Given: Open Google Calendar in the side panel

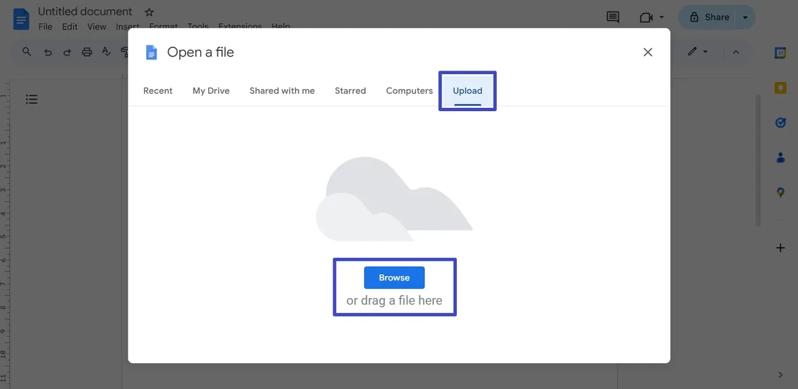Looking at the screenshot, I should (780, 53).
